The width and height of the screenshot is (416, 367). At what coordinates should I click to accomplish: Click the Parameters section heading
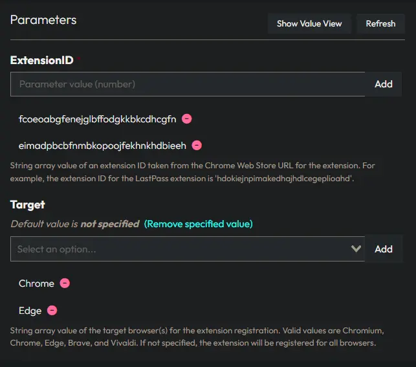click(x=43, y=20)
